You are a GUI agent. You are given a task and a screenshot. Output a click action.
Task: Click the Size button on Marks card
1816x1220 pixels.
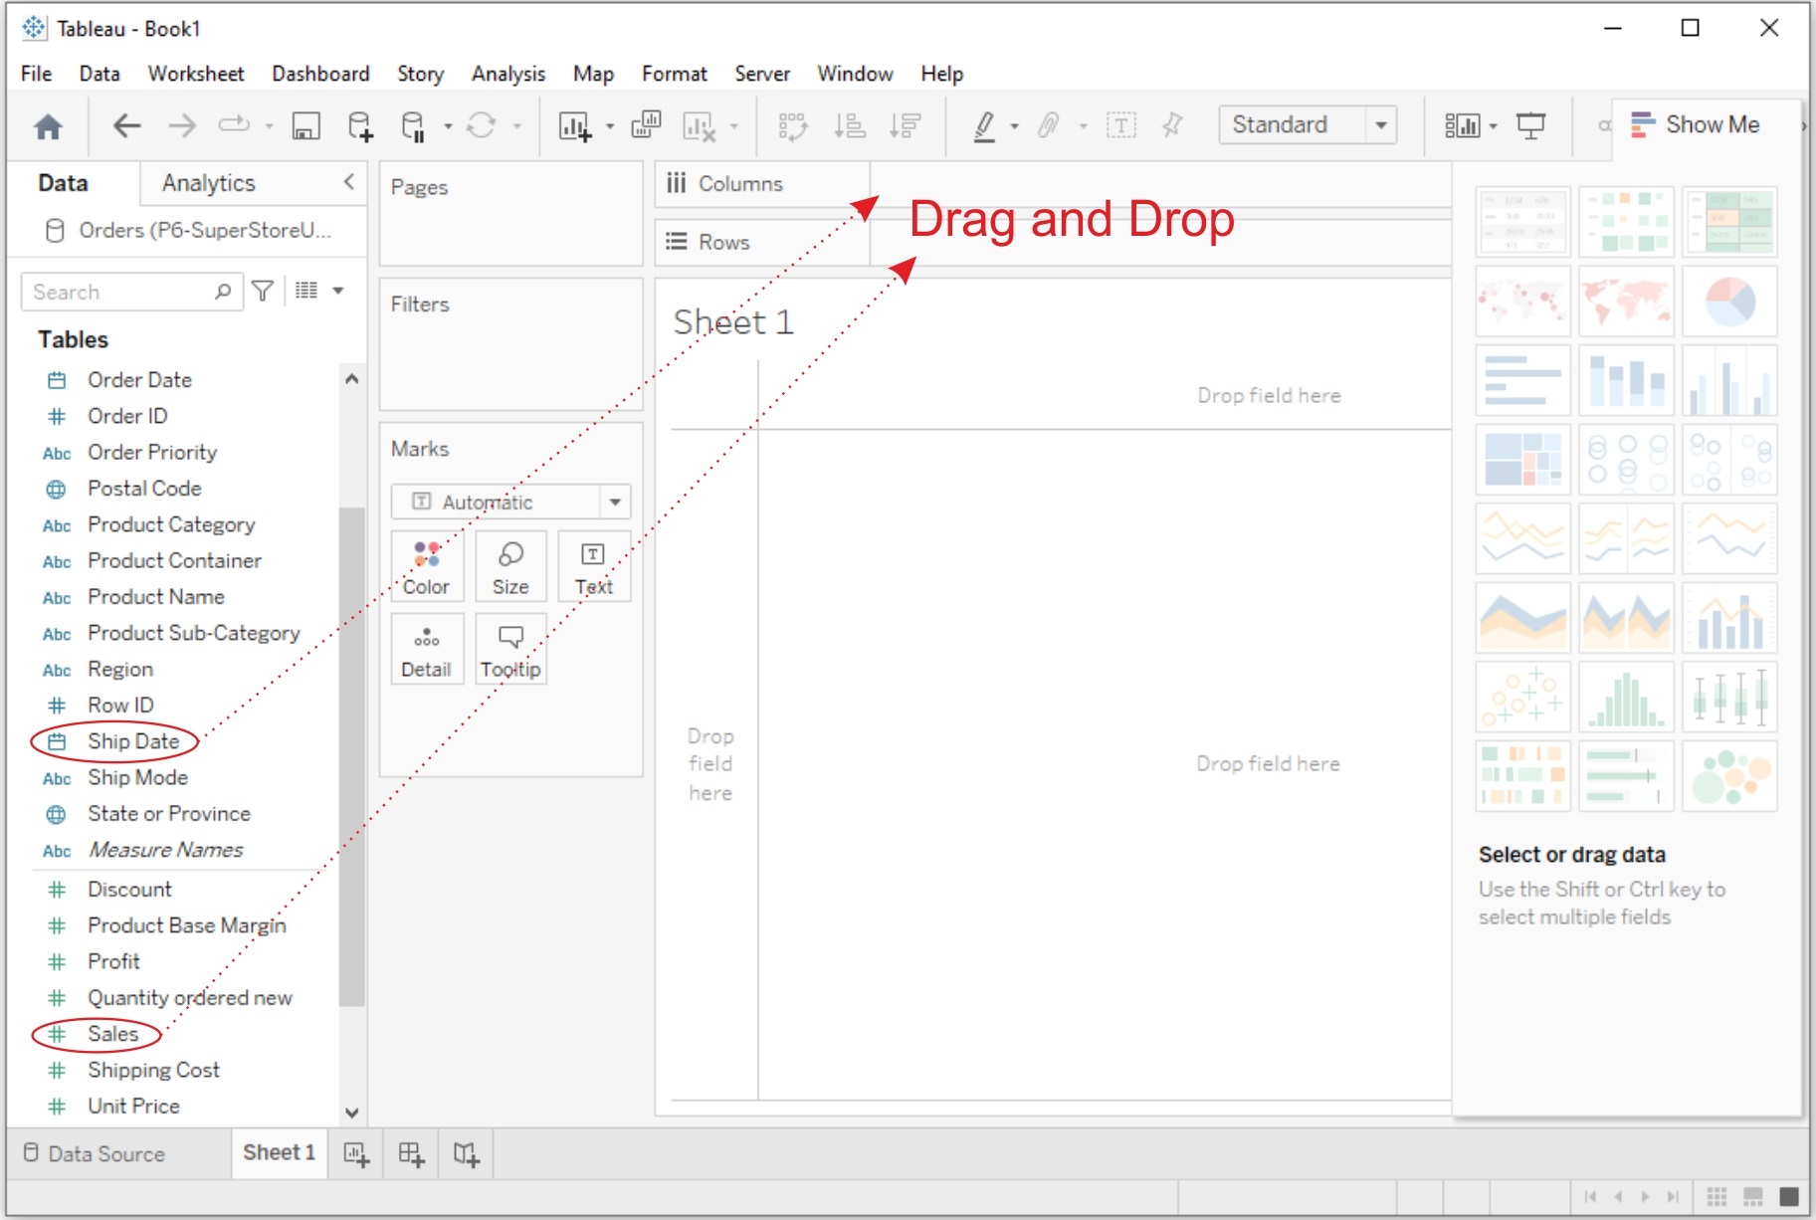tap(510, 567)
